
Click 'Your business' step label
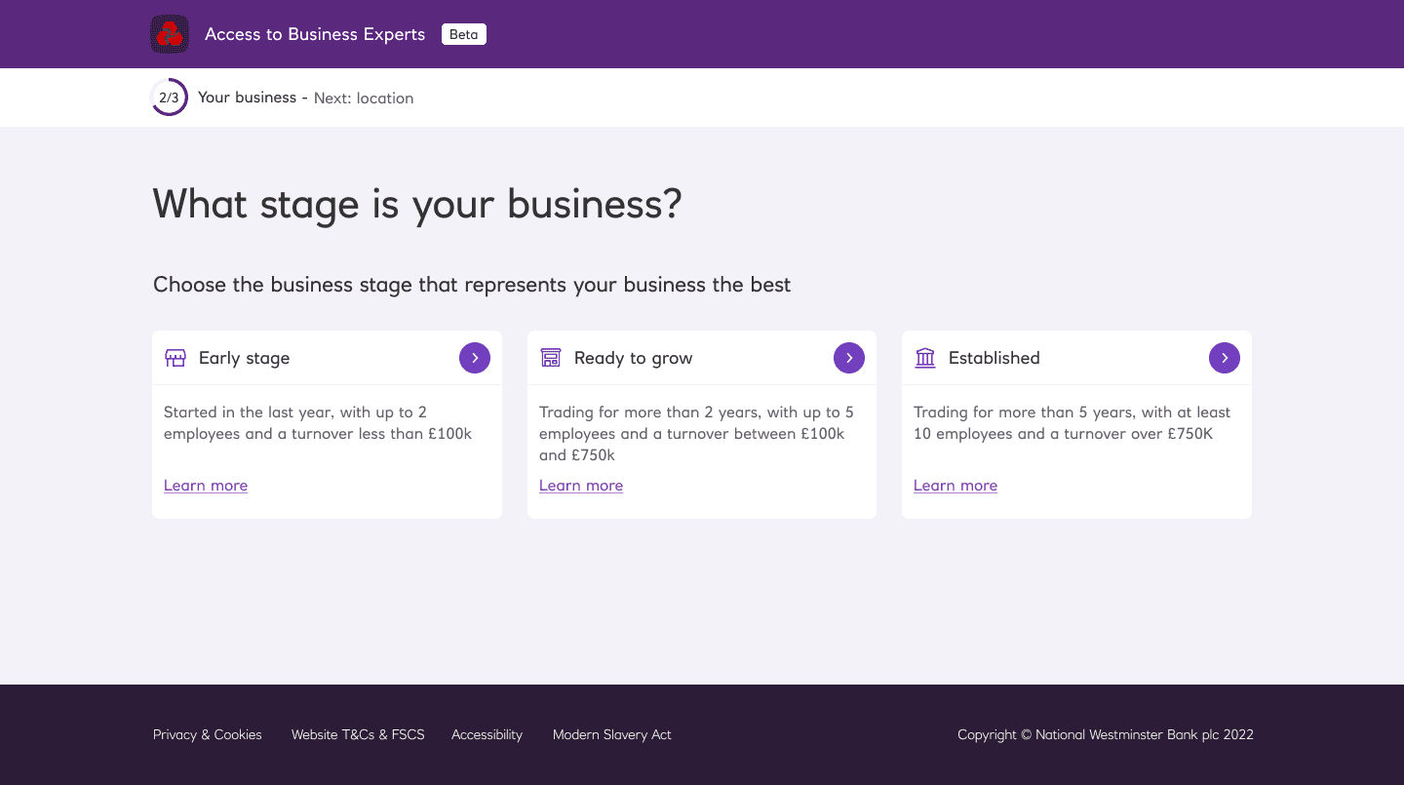click(x=247, y=98)
